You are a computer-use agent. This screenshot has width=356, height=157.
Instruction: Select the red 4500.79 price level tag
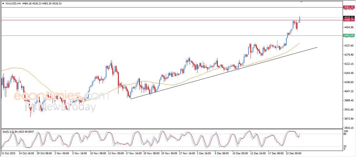tap(348, 20)
